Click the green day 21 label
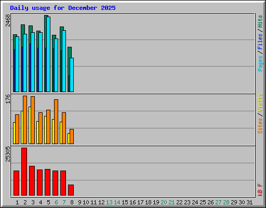Screen dimensions: 266x208 click(x=171, y=202)
